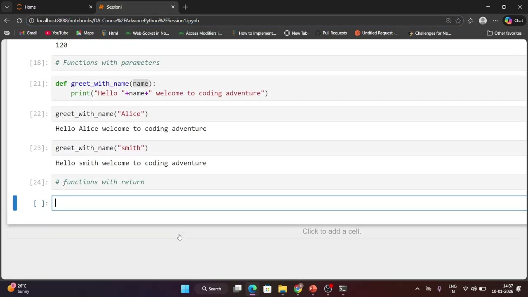528x297 pixels.
Task: Select the '# functions with return' cell
Action: pyautogui.click(x=289, y=182)
